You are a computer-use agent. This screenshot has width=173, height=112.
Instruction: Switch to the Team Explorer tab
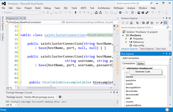point(147,49)
